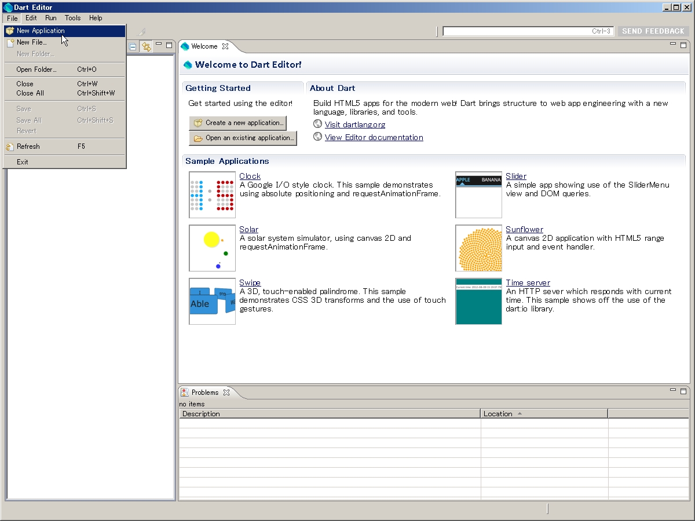Sort Problems by the Description column
The height and width of the screenshot is (521, 695).
[330, 414]
